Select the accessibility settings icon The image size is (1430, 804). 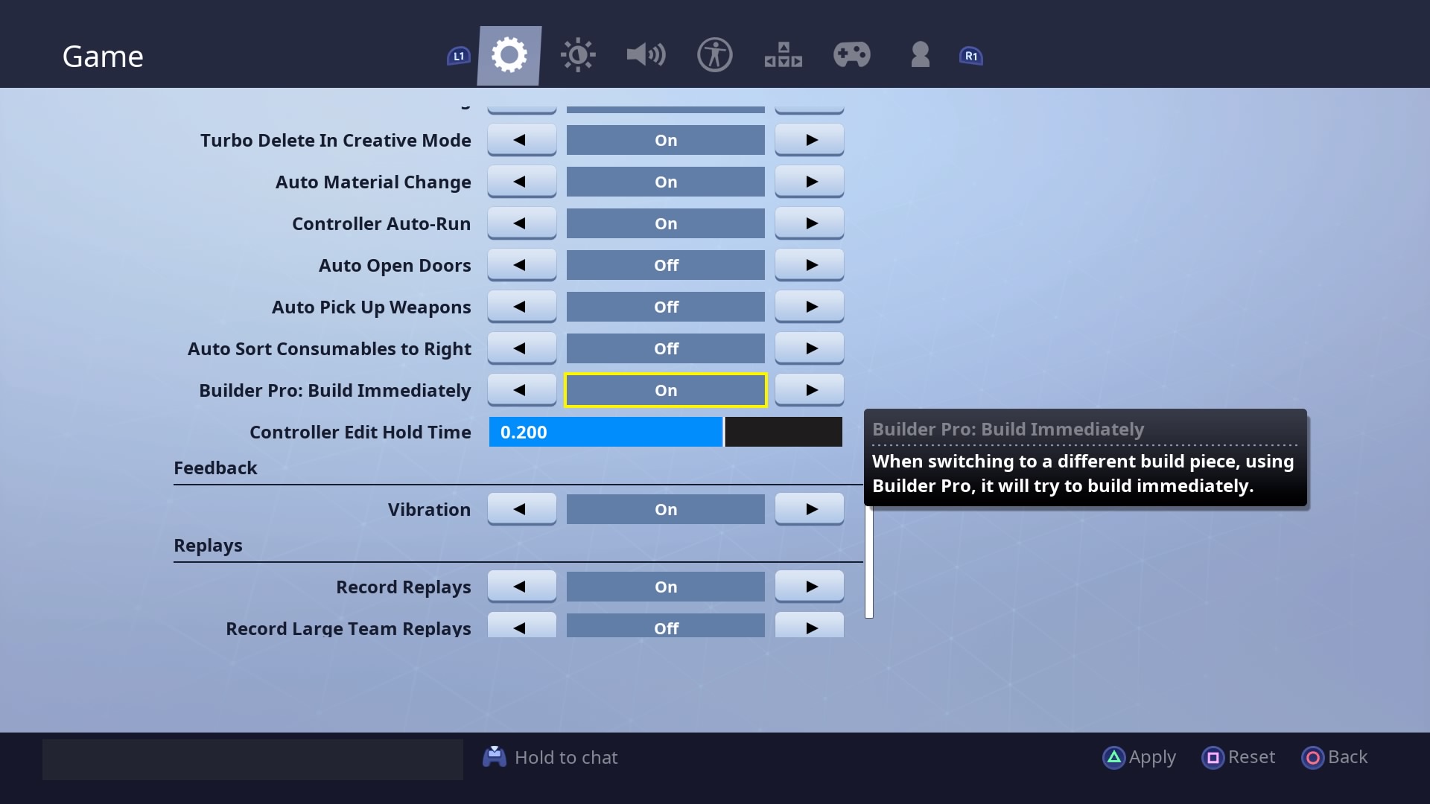[715, 56]
